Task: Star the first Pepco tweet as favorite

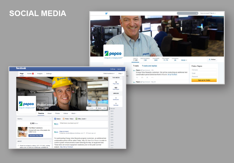Action: (x=147, y=78)
